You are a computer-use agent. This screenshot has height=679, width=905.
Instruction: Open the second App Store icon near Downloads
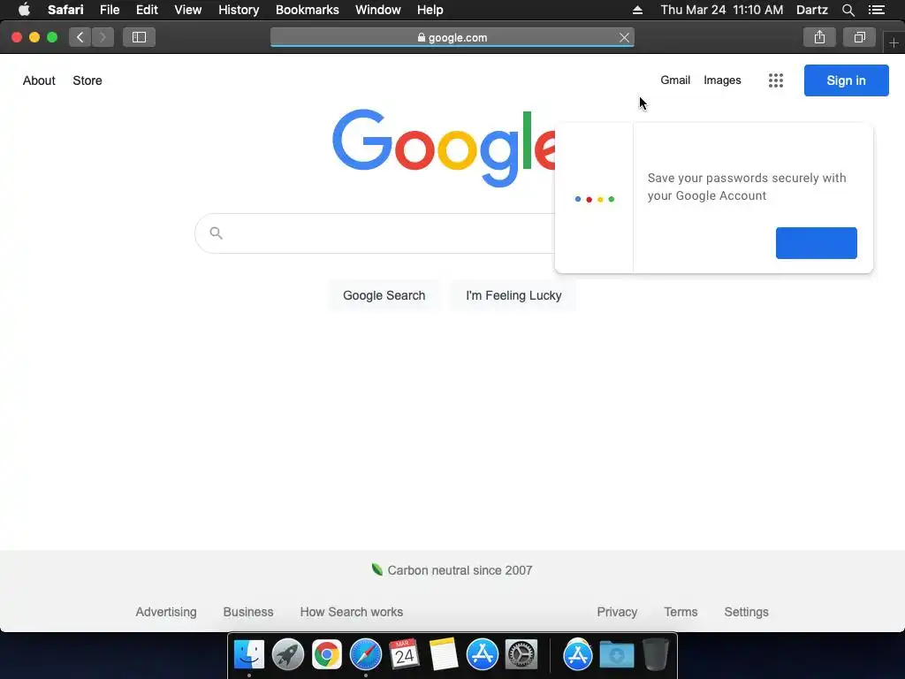point(578,655)
